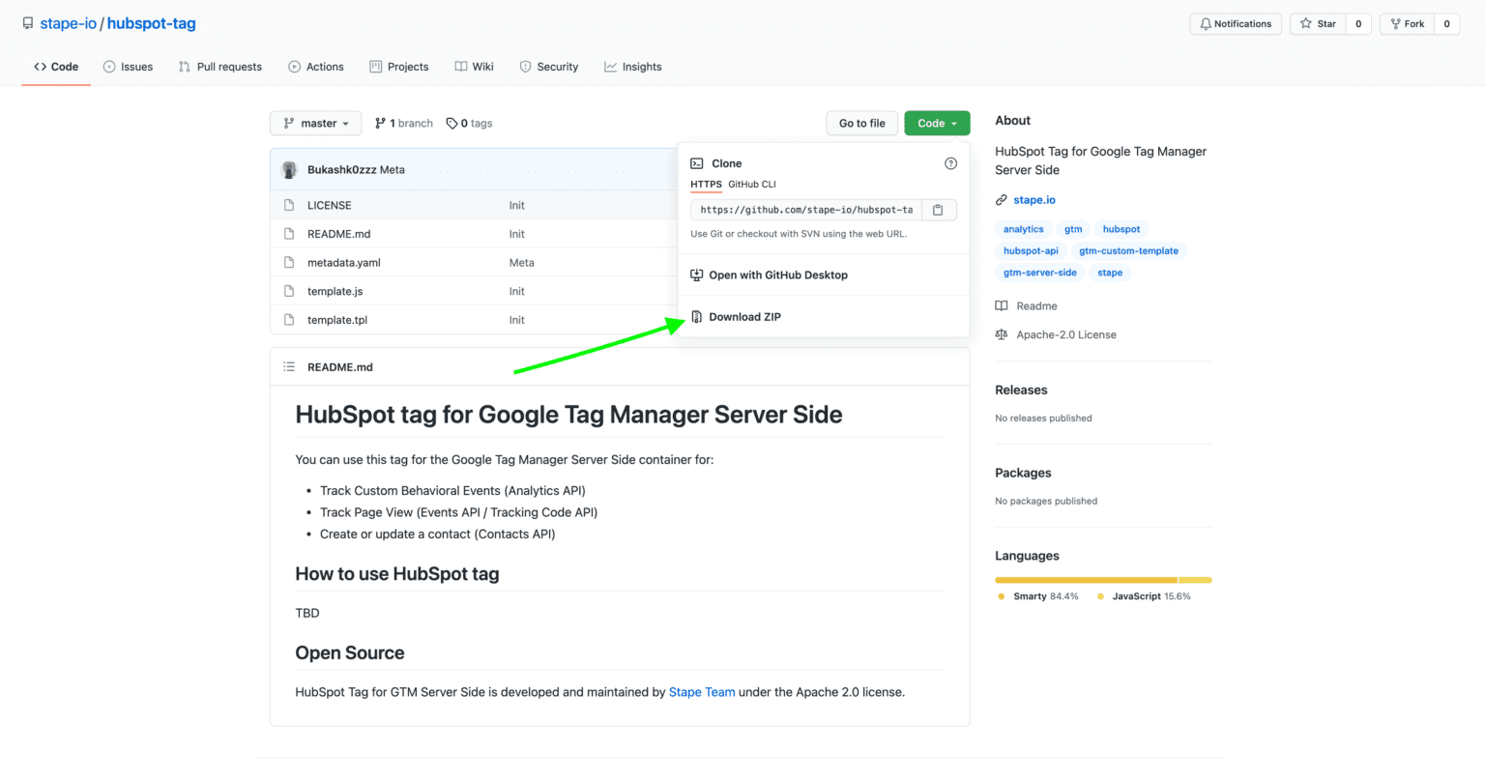Open Stape Team link in README
This screenshot has height=780, width=1485.
click(x=702, y=692)
